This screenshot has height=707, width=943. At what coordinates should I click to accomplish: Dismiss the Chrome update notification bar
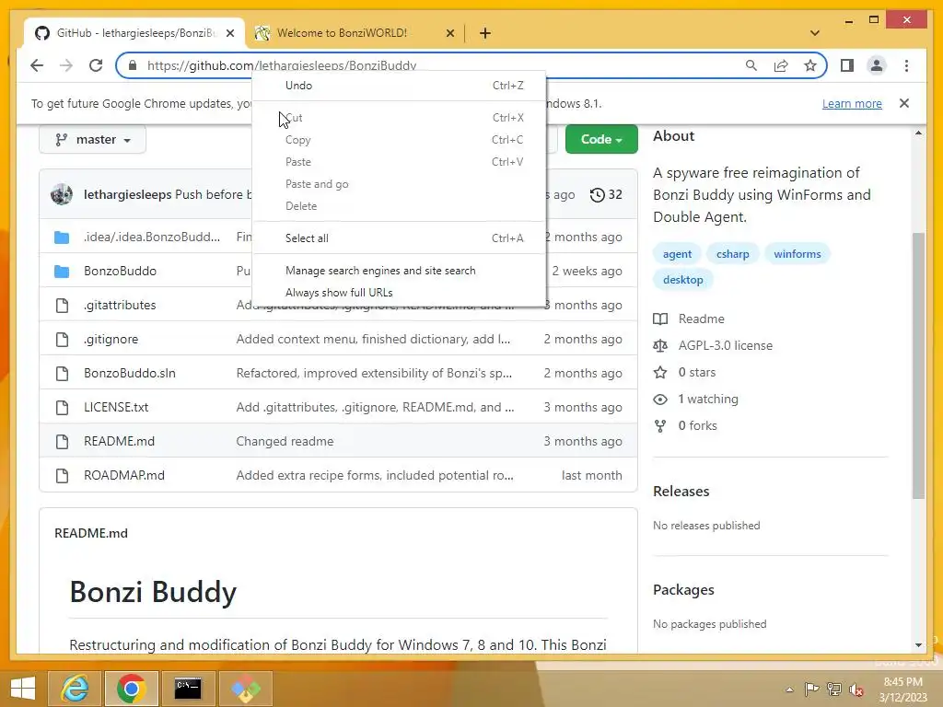(904, 103)
